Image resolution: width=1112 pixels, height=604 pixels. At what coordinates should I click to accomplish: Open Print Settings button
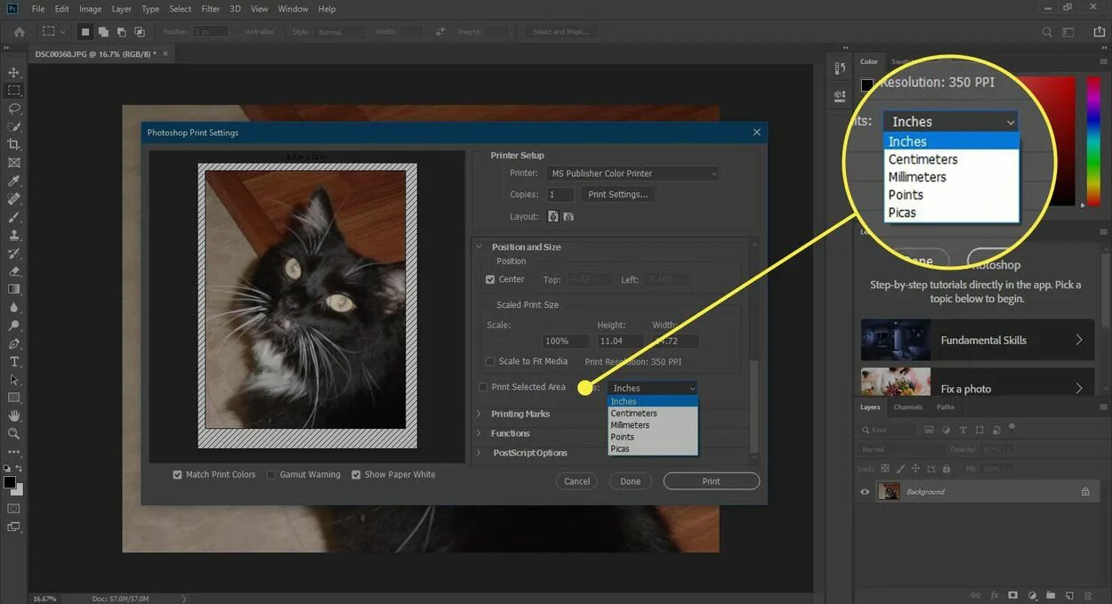pos(618,194)
